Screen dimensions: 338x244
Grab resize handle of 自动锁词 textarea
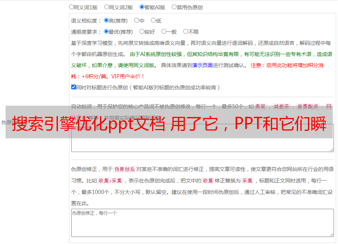click(332, 150)
